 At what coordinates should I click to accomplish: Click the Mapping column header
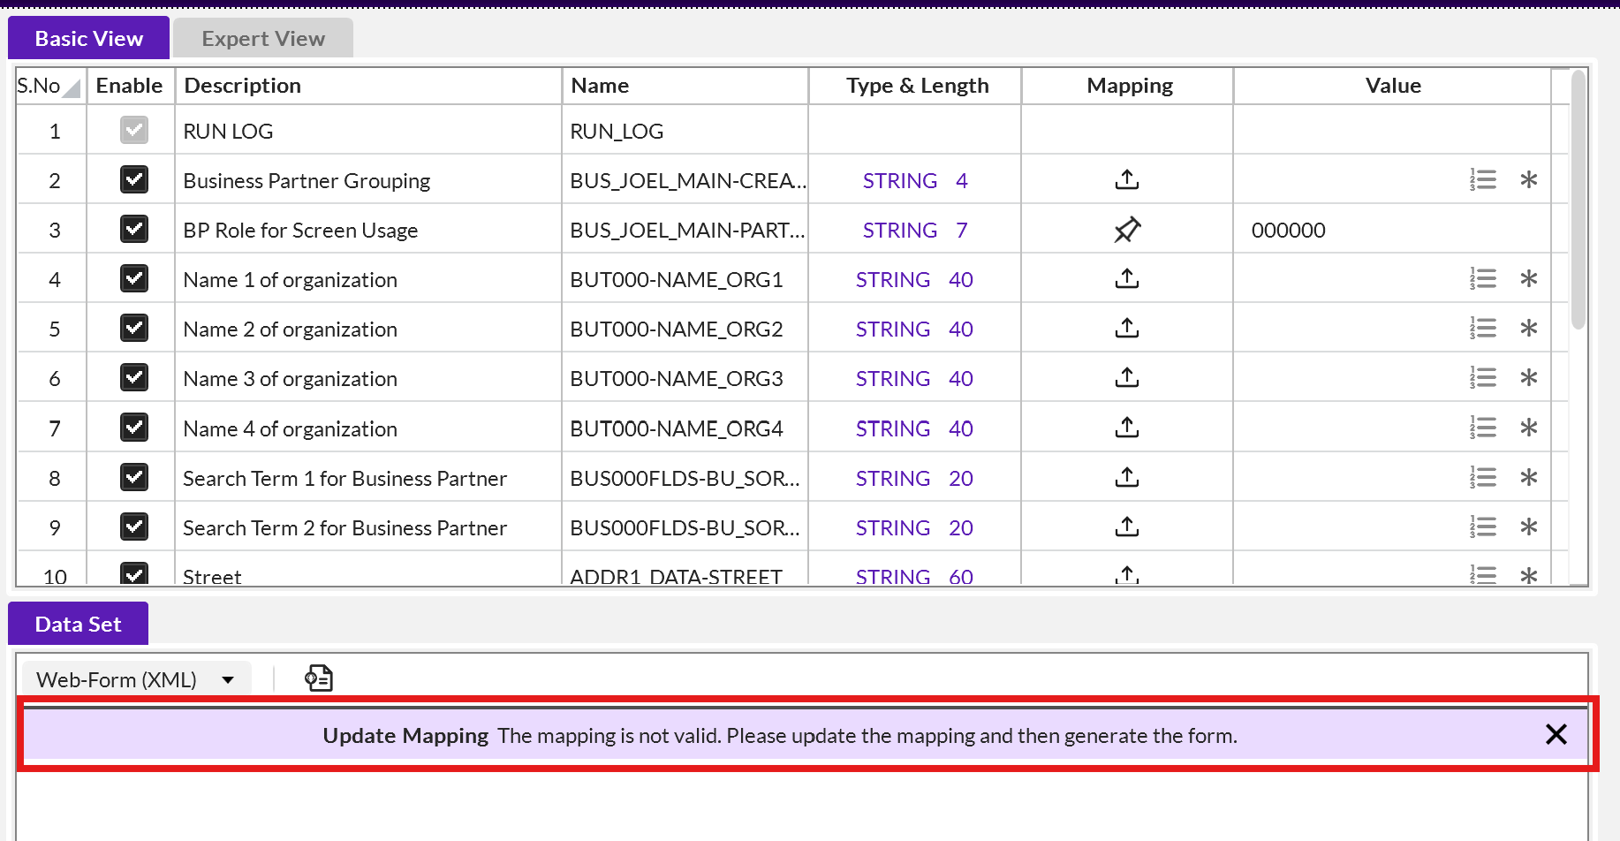[1128, 86]
